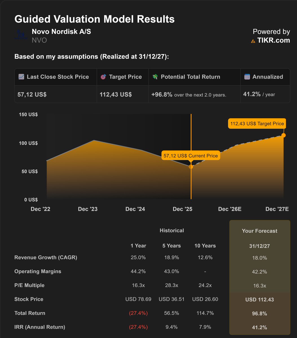Click the NVO ticker symbol

pos(39,40)
